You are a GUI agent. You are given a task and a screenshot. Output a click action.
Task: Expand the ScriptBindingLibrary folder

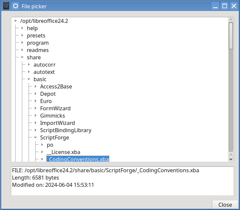click(36, 130)
